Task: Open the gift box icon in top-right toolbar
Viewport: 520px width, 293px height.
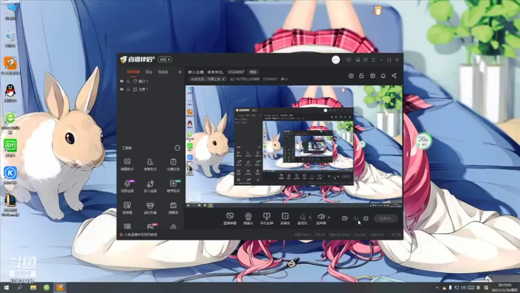Action: pyautogui.click(x=351, y=76)
